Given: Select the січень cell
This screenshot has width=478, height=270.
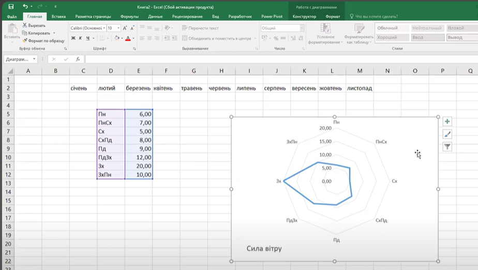Looking at the screenshot, I should tap(83, 88).
